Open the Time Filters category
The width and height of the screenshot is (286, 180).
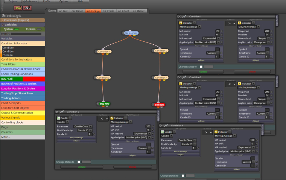coord(23,64)
